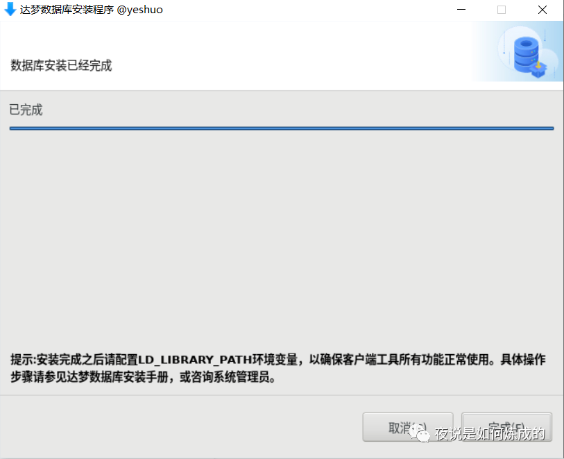This screenshot has width=564, height=459.
Task: Click the 完成(F) finish button
Action: 506,427
